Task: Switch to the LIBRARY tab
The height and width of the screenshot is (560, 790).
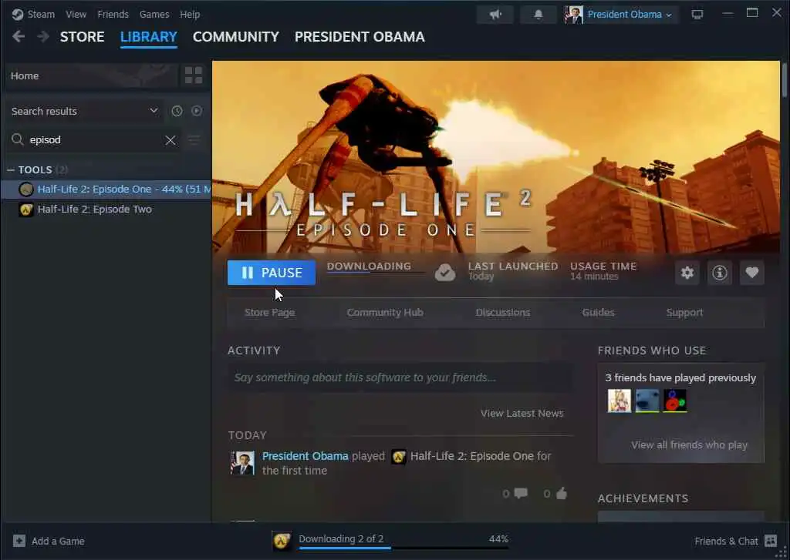Action: tap(149, 37)
